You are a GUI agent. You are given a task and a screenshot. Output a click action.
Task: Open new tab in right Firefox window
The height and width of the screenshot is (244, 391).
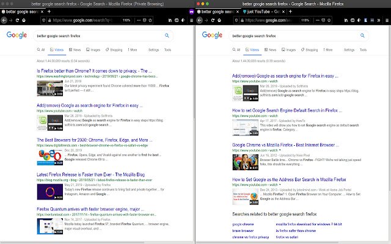[291, 12]
